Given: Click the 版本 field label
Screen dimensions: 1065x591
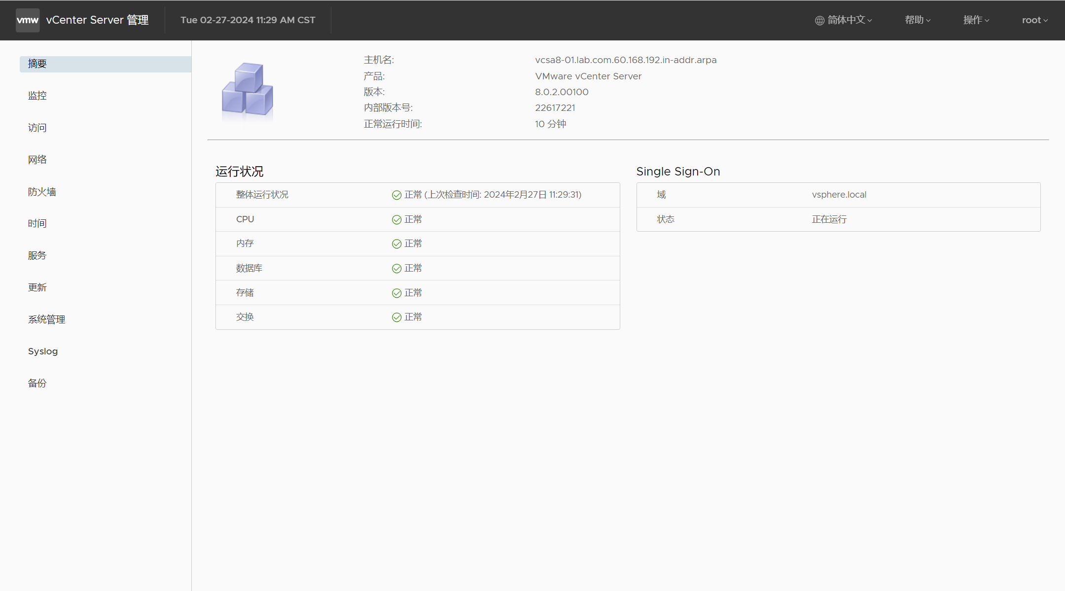Looking at the screenshot, I should [374, 92].
